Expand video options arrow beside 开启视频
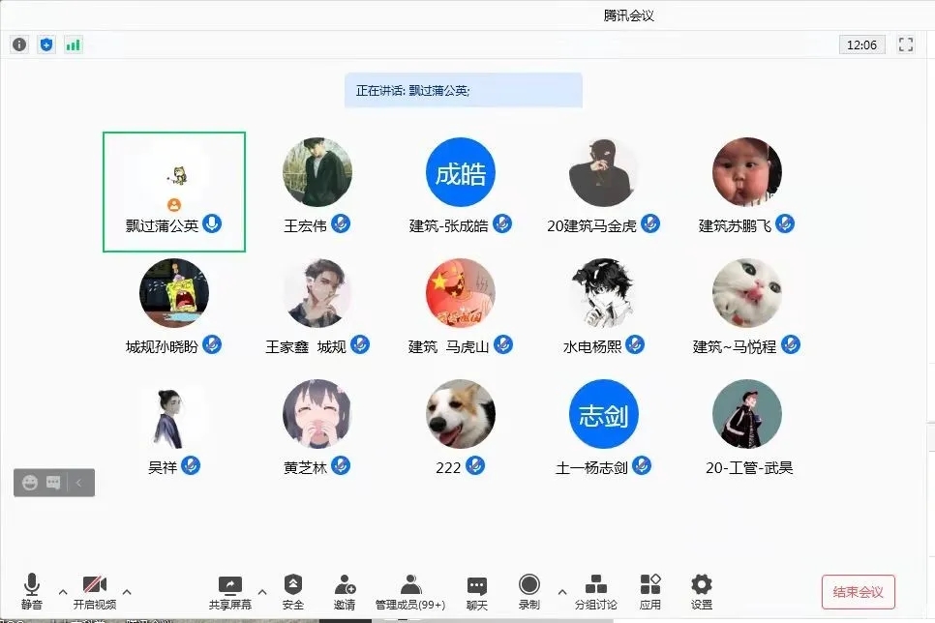935x623 pixels. coord(126,592)
